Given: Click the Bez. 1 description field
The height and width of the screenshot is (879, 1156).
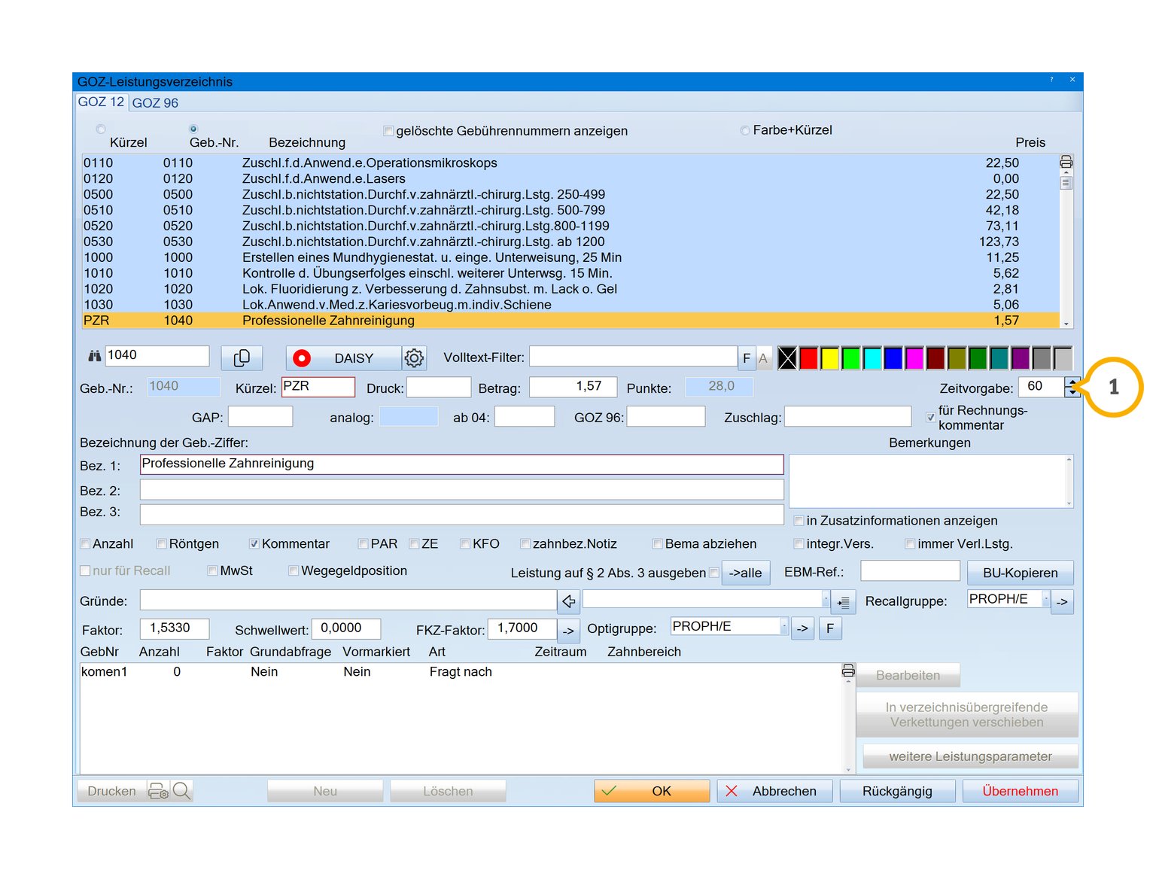Looking at the screenshot, I should click(x=461, y=464).
